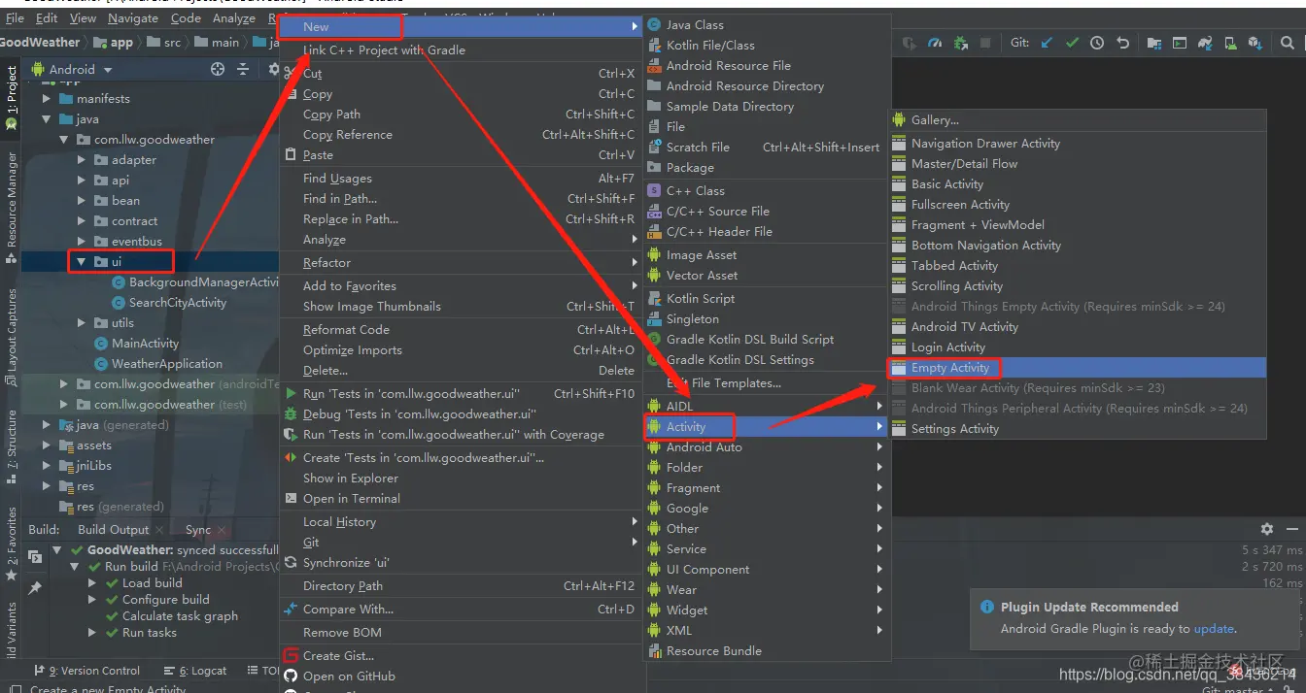This screenshot has height=693, width=1306.
Task: Click the Git Commit checkmark icon
Action: point(1072,43)
